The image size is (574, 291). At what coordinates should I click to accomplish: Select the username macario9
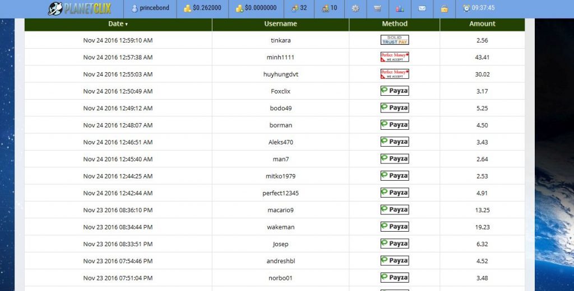pos(280,210)
